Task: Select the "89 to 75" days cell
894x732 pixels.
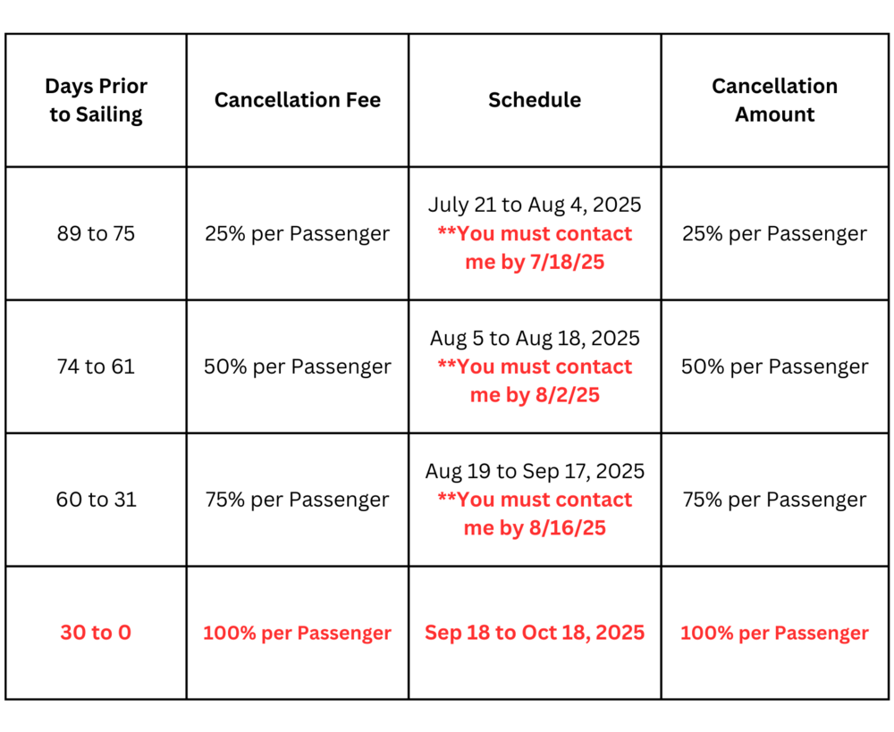Action: coord(97,233)
